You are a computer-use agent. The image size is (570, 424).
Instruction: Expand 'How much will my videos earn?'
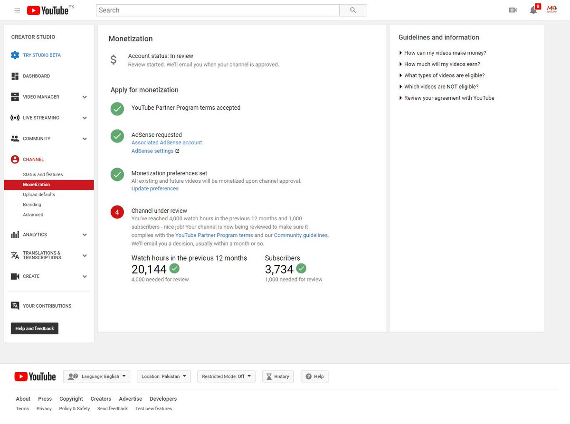[x=439, y=64]
